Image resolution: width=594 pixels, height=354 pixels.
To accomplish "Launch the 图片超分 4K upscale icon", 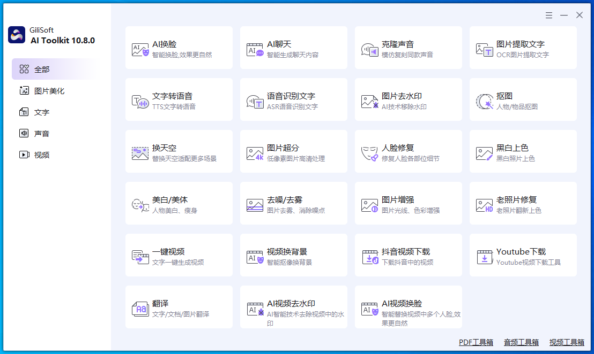I will pos(255,153).
